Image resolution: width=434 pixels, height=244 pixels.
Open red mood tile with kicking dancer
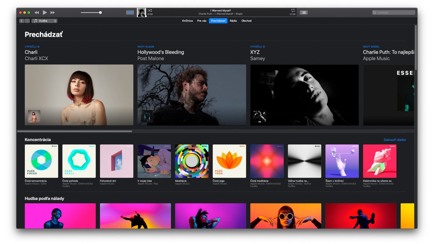[361, 216]
